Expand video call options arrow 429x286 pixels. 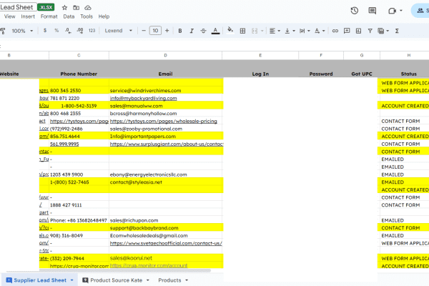pos(401,11)
